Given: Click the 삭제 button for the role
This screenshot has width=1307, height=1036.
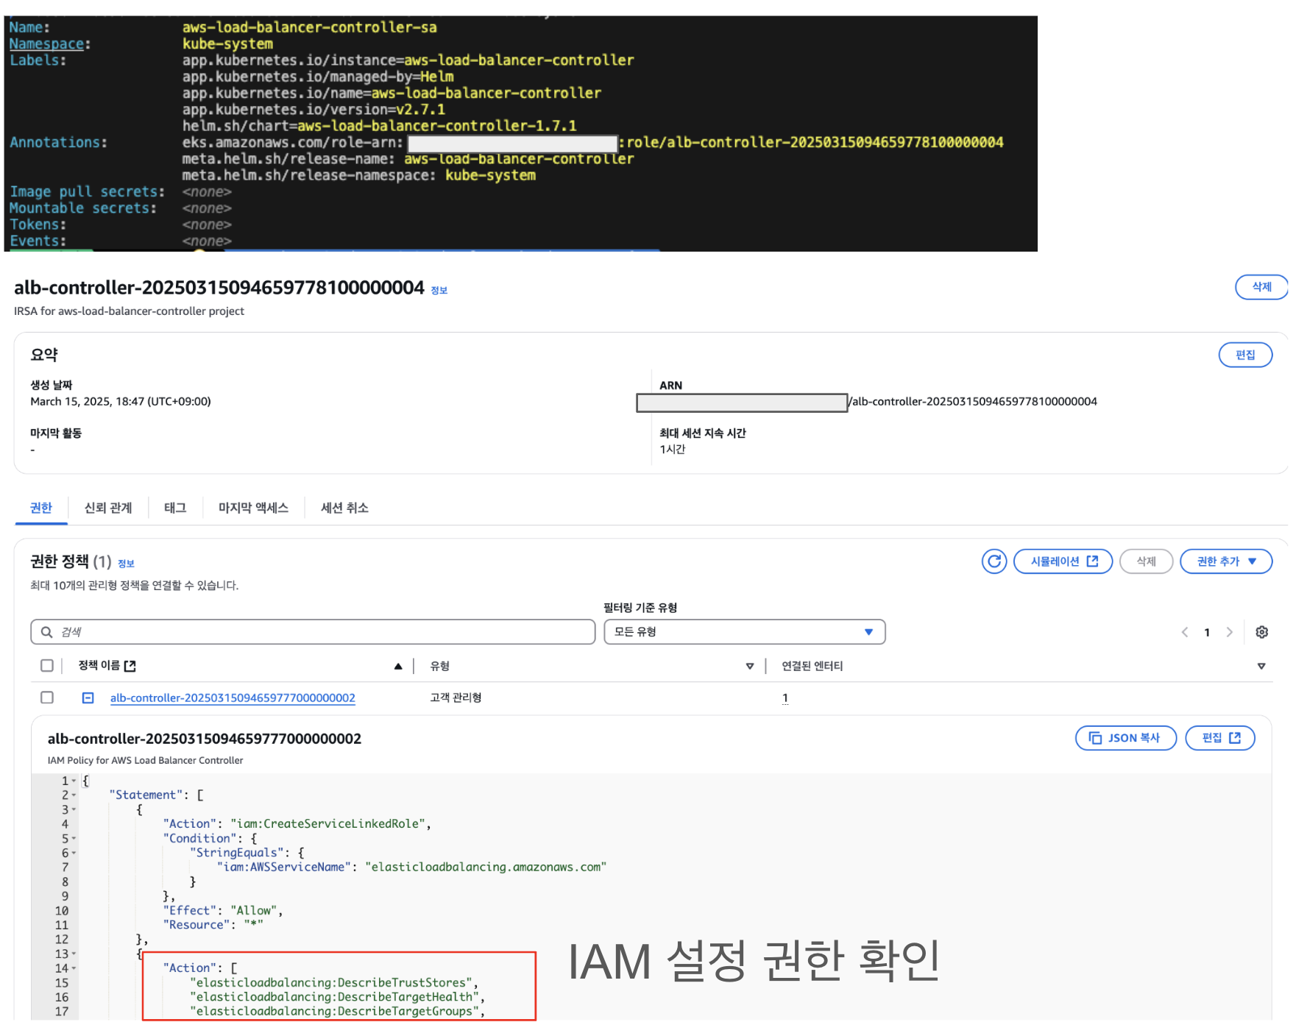Looking at the screenshot, I should (x=1261, y=287).
